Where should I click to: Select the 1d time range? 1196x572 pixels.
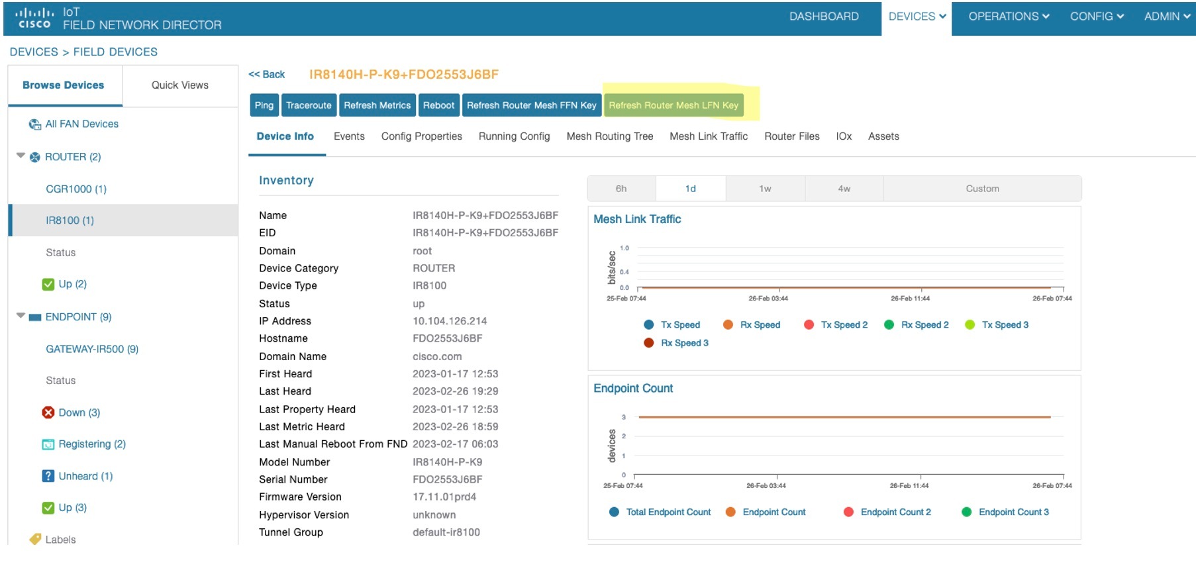point(691,189)
